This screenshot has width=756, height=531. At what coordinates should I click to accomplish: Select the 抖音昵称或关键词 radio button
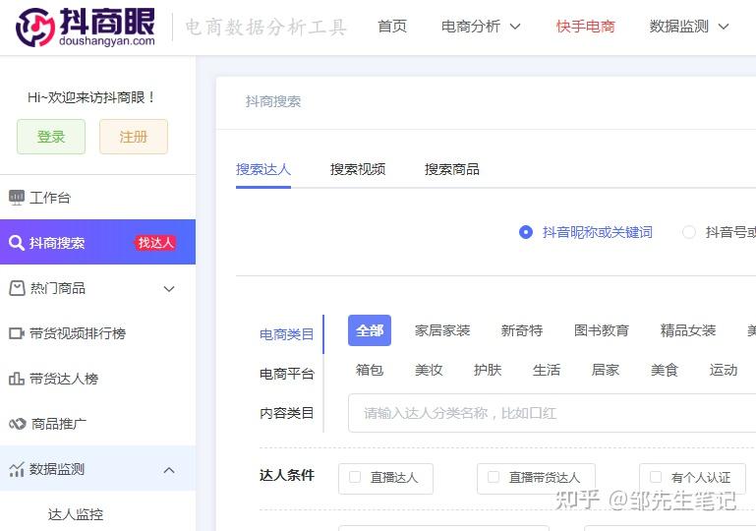(x=526, y=232)
